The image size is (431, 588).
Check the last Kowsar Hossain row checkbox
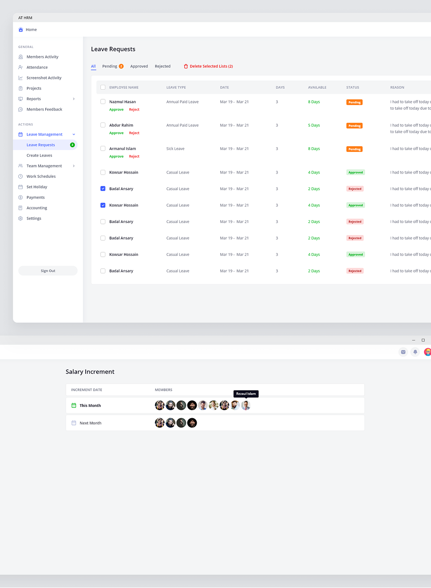(103, 254)
